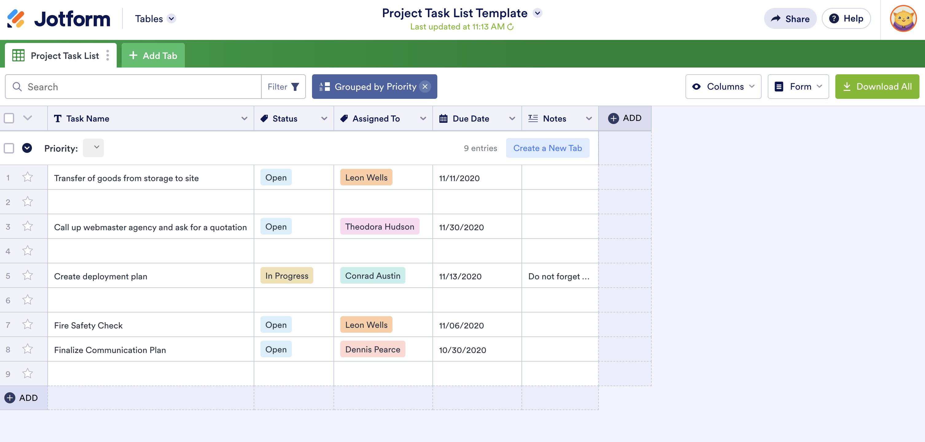Click the Jotform logo icon

tap(16, 19)
